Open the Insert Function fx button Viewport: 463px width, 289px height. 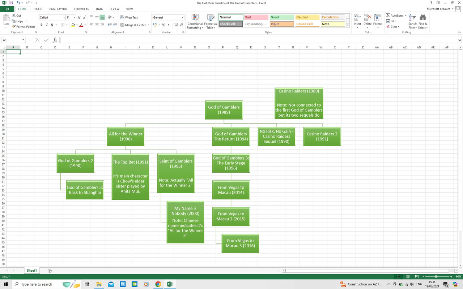55,40
